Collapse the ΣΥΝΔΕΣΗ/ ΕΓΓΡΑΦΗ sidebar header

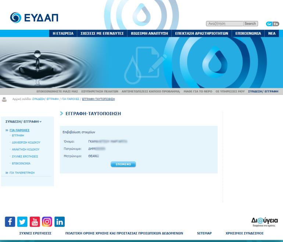[24, 121]
